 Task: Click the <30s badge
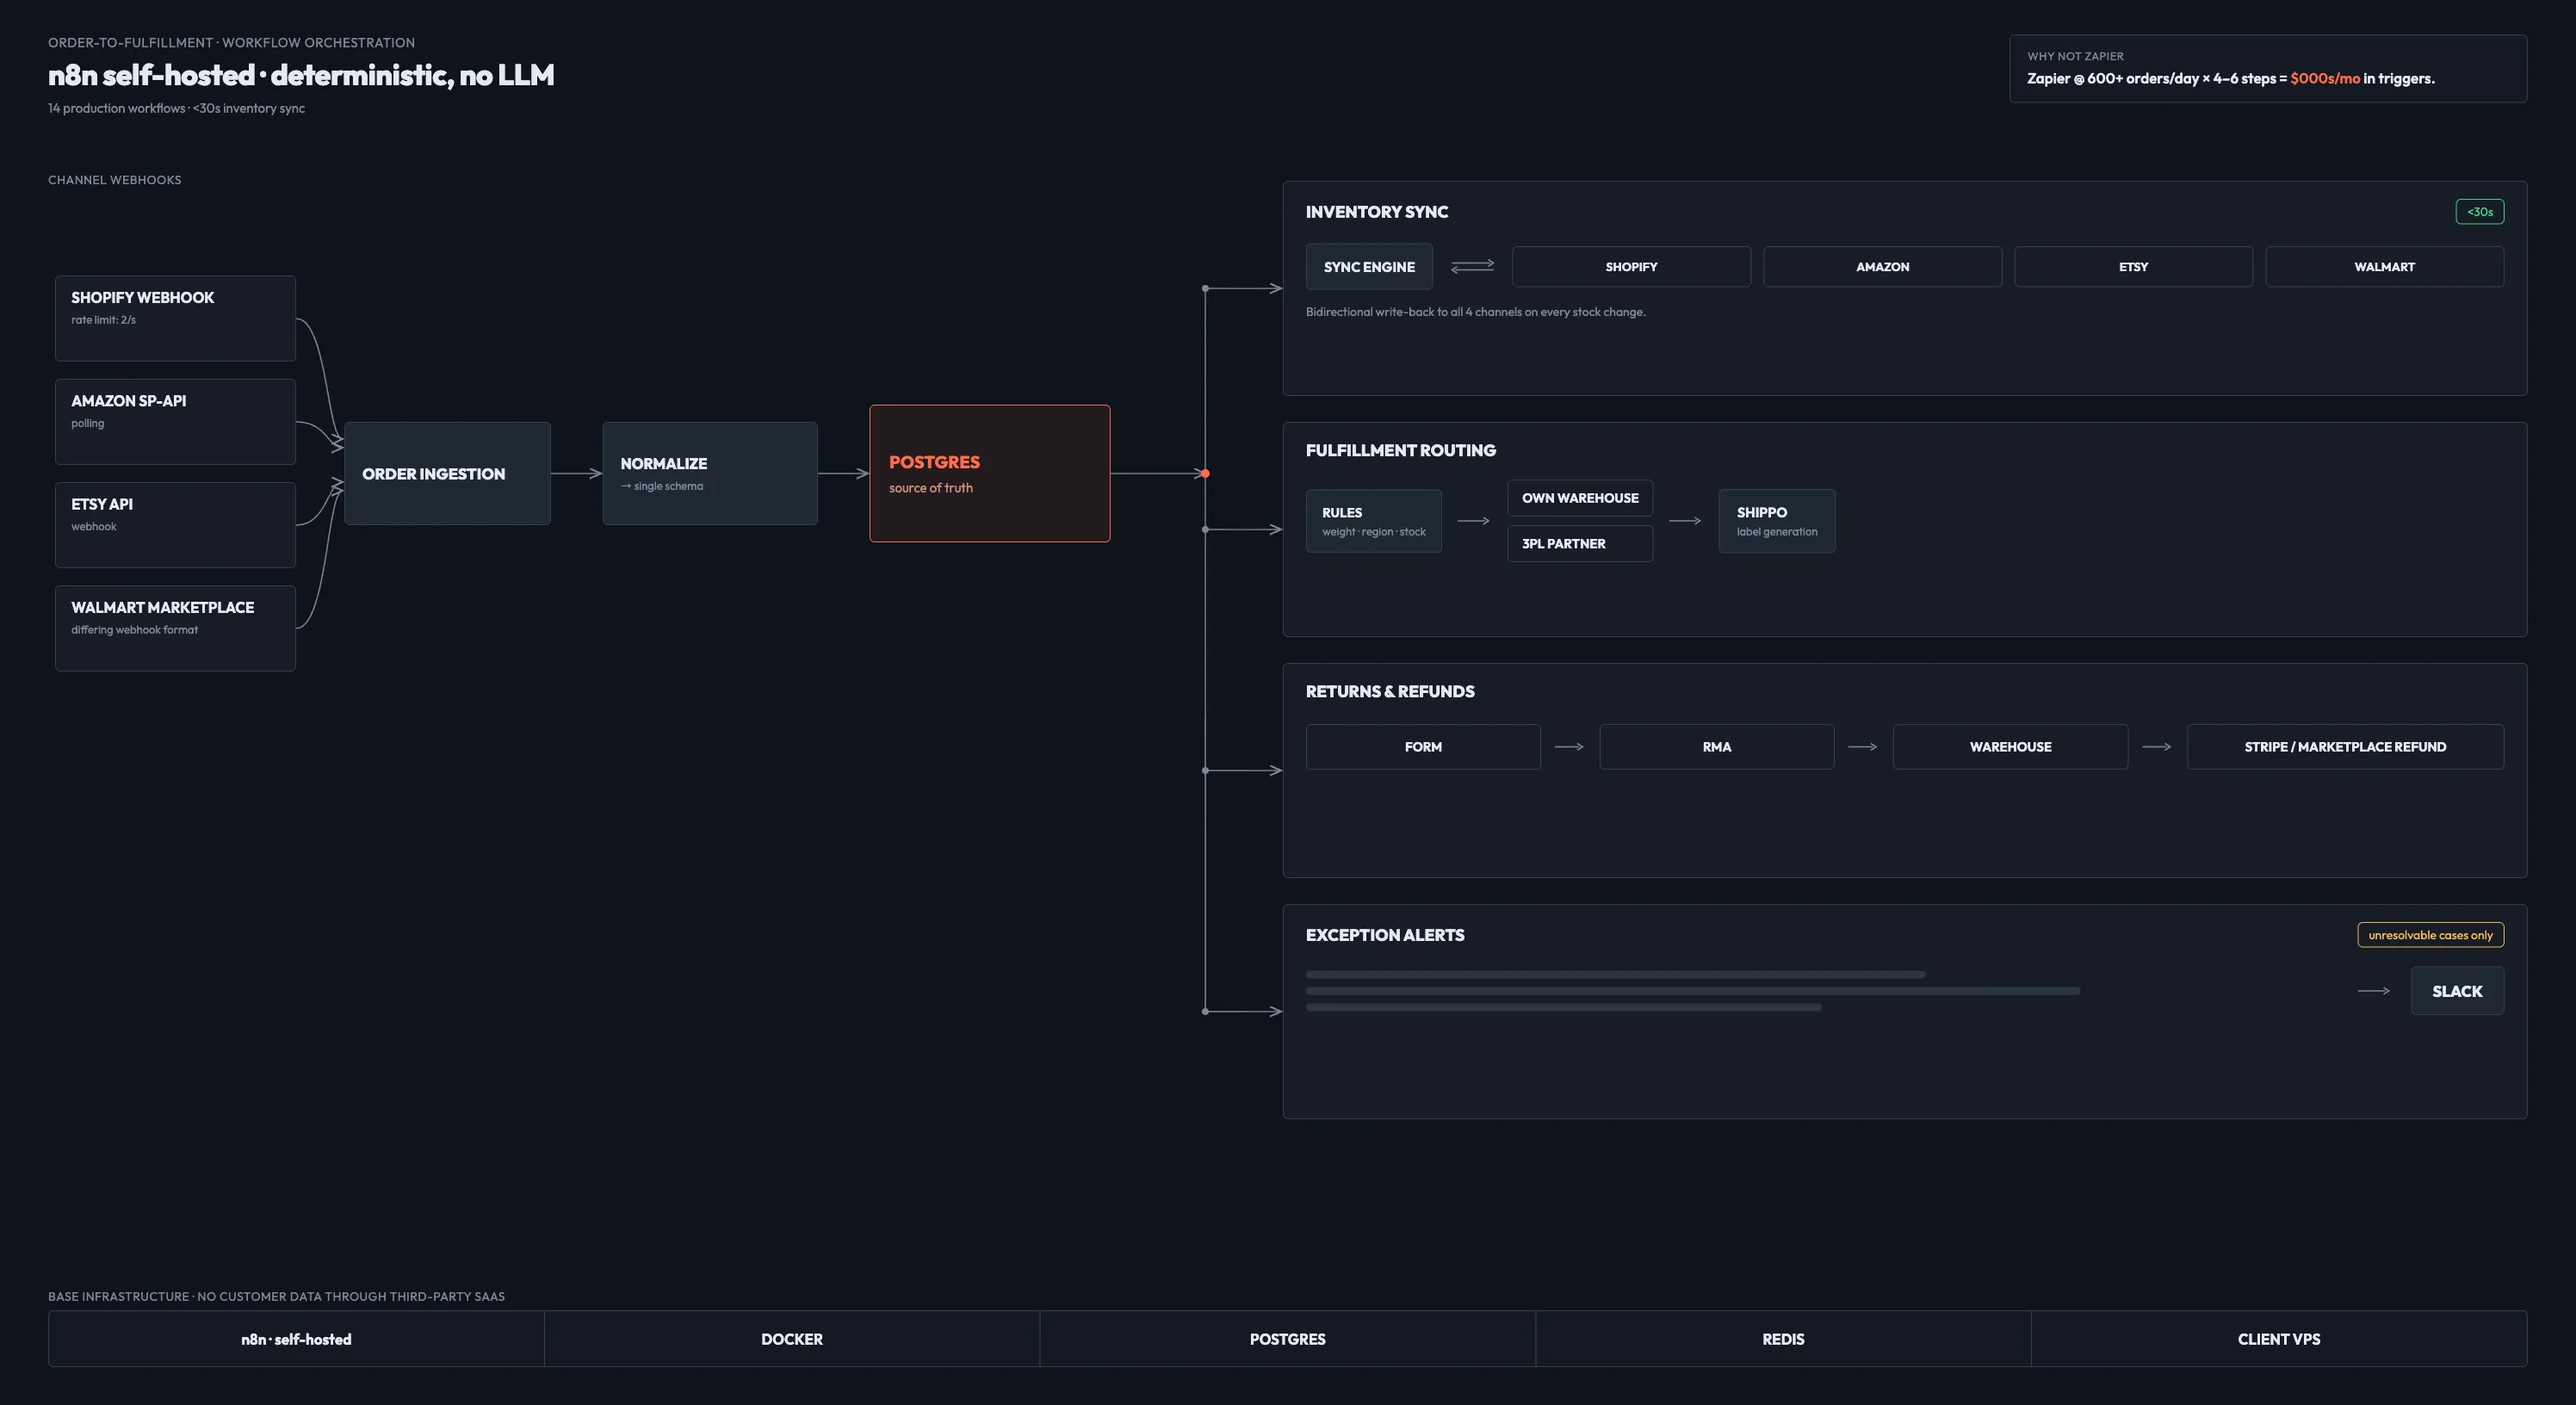(2479, 211)
